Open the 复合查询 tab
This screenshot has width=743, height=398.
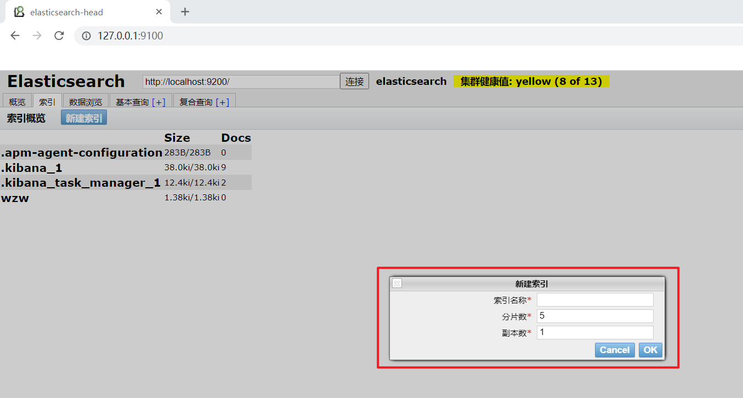tap(196, 102)
